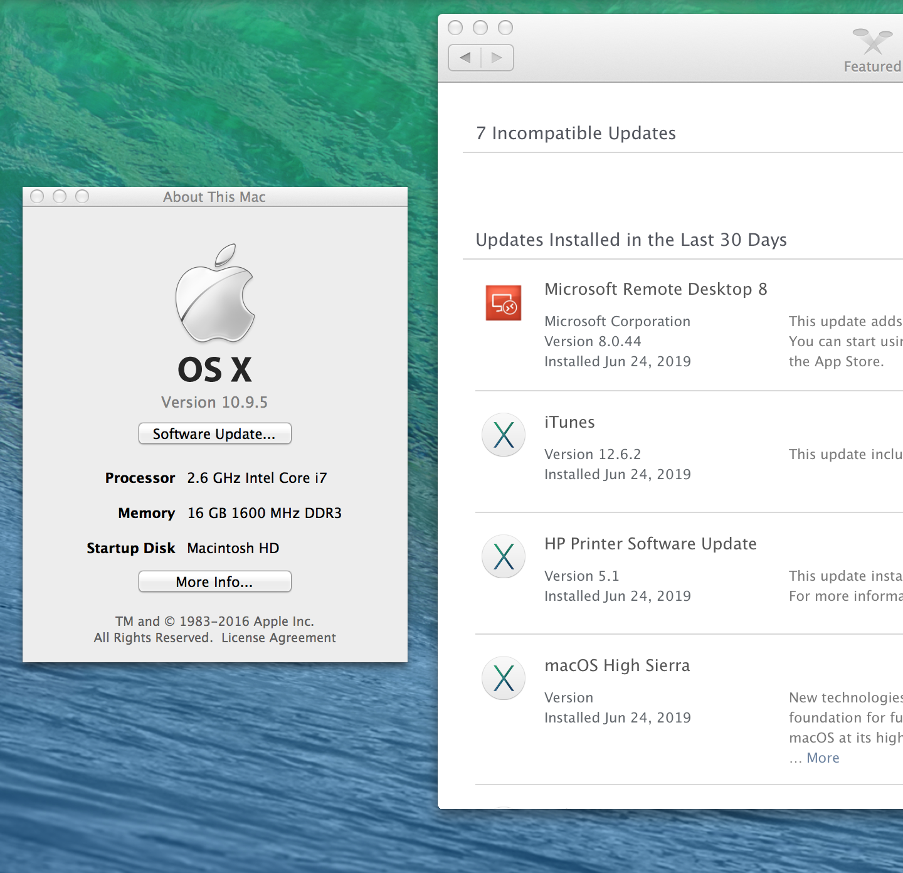903x873 pixels.
Task: Click Version 10.9.5 text to cycle info
Action: point(214,402)
